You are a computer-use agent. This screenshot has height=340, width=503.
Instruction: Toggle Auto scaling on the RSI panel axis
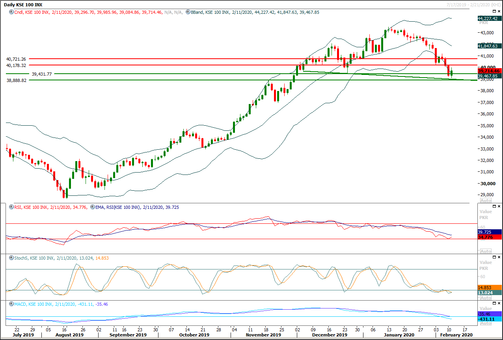click(486, 251)
